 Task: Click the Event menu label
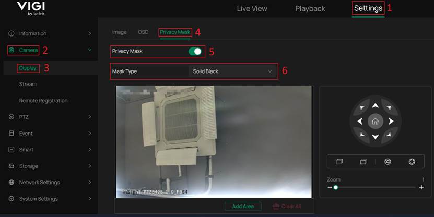(x=26, y=133)
